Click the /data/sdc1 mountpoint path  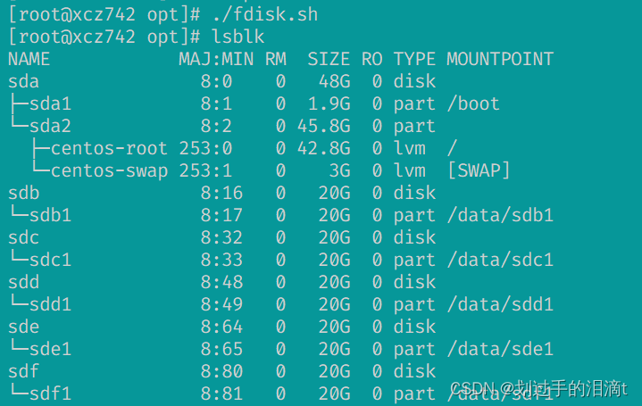coord(500,260)
